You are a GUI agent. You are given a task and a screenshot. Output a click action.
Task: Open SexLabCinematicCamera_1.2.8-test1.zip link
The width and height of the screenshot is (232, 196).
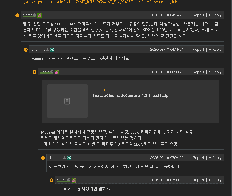130,95
